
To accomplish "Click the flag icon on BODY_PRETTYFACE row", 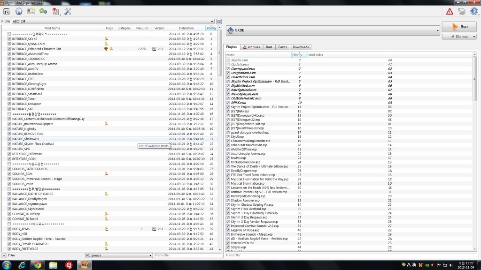I will pos(106,249).
